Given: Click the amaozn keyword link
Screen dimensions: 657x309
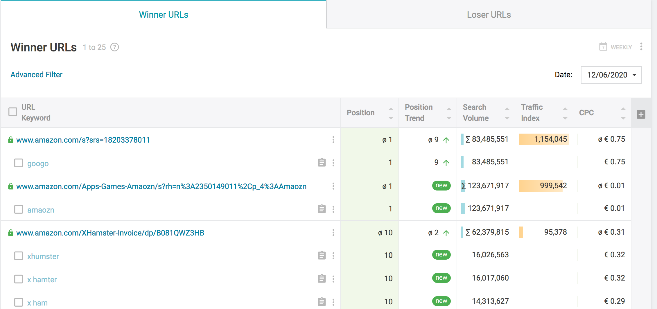Looking at the screenshot, I should (x=41, y=210).
